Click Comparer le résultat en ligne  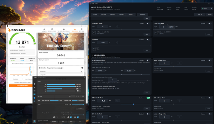22,82
